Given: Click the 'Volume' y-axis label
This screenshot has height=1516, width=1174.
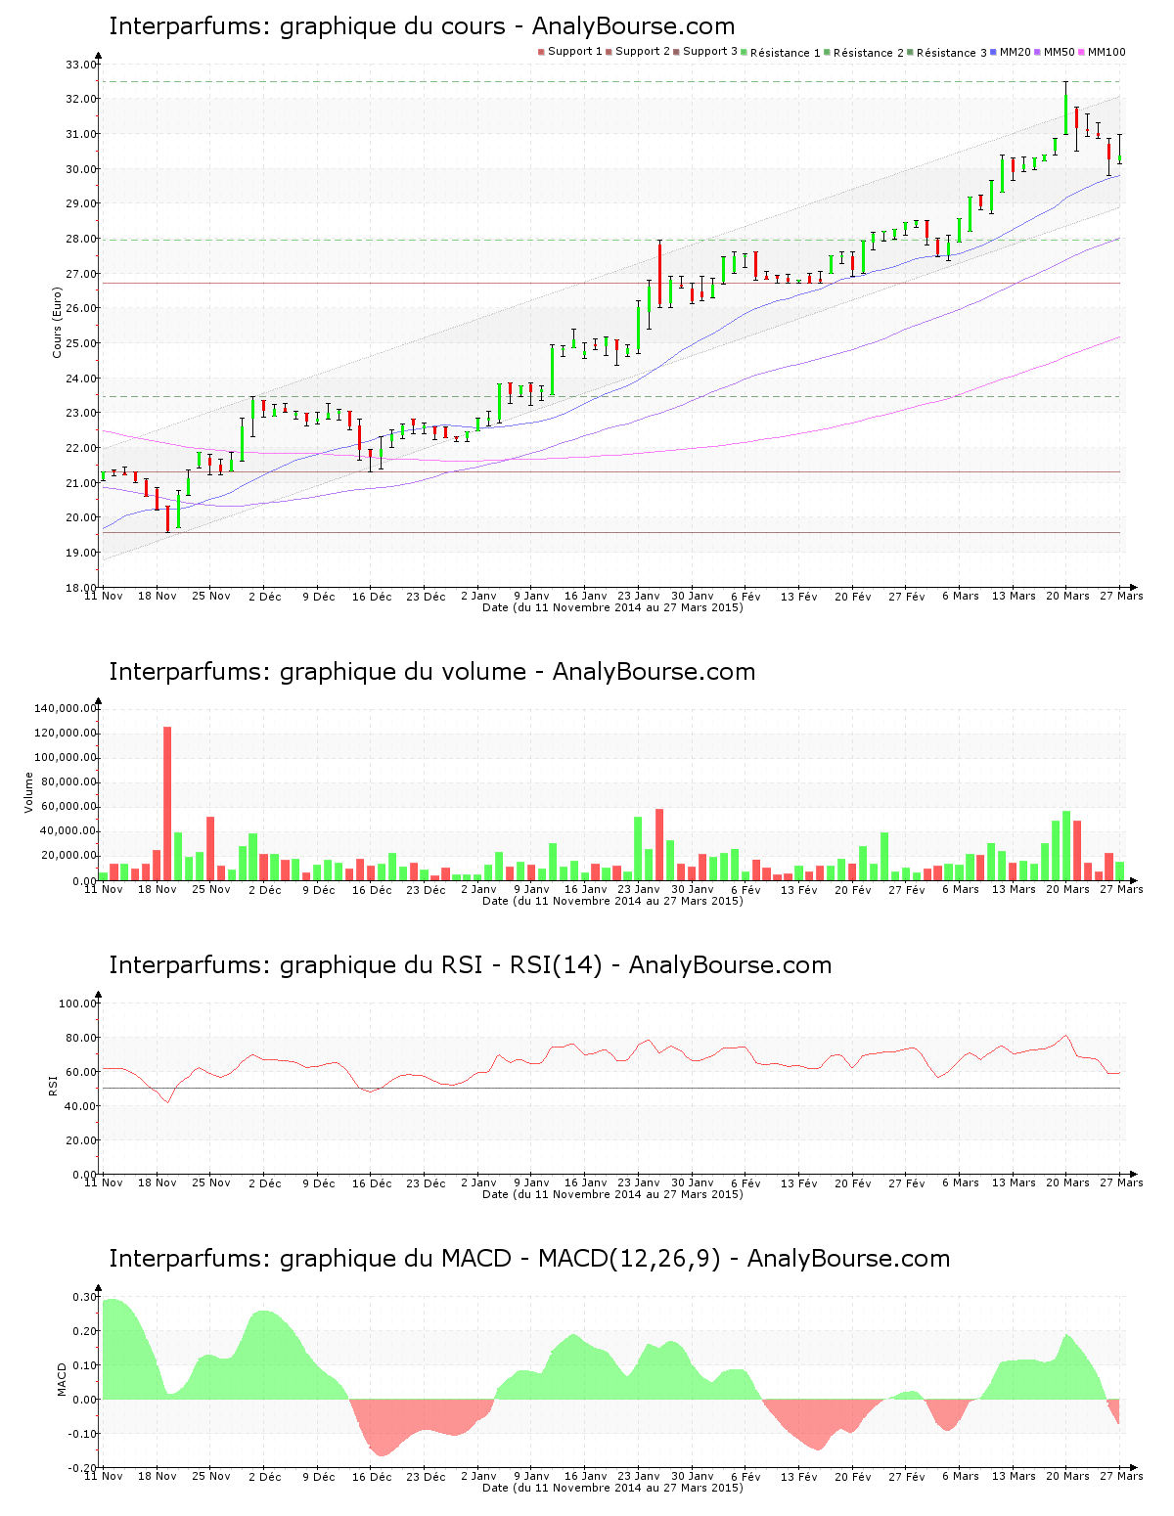Looking at the screenshot, I should [29, 792].
